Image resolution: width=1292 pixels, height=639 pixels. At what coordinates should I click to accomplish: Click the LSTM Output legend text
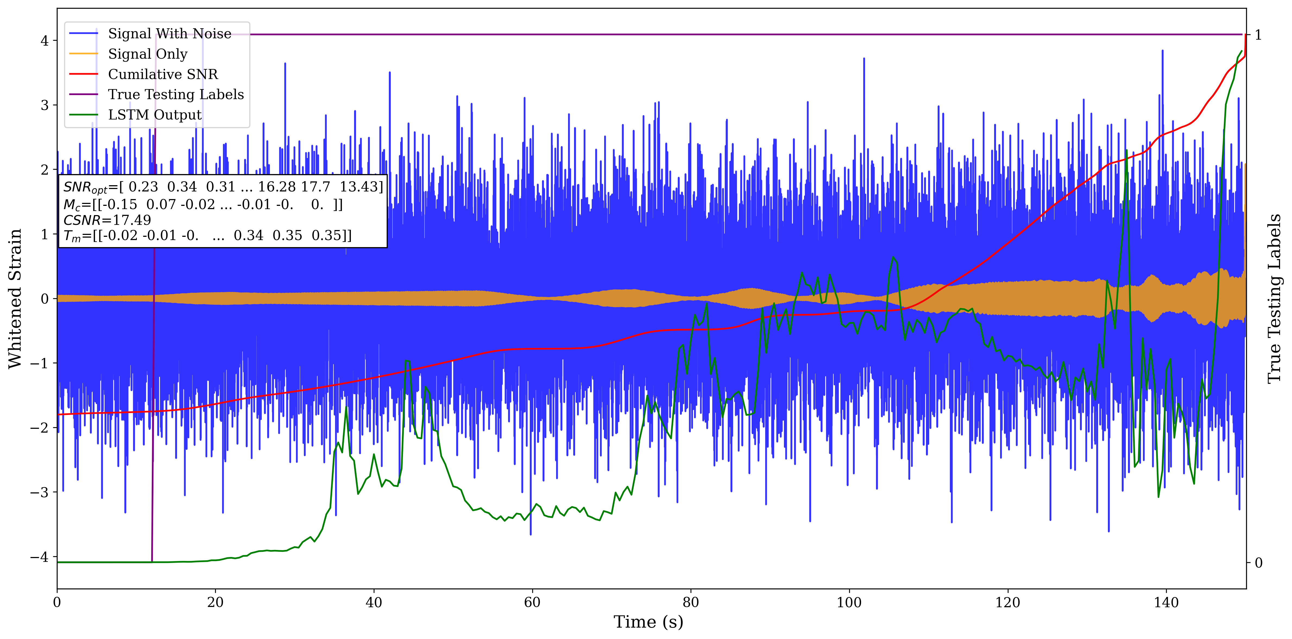[x=155, y=115]
